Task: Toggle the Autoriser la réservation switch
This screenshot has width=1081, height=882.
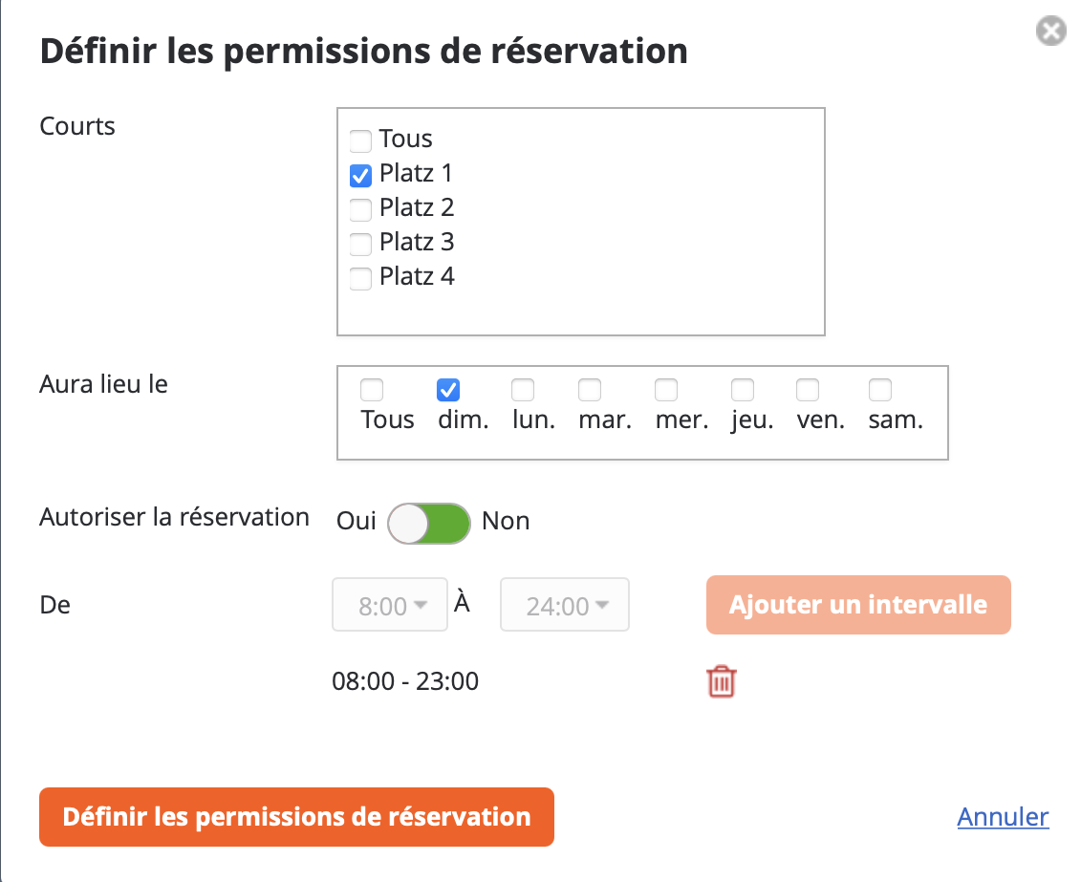Action: point(429,524)
